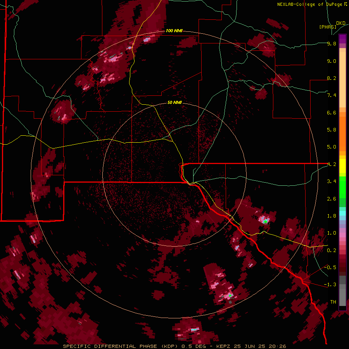Click the 8.2 value on color scale
349x349 pixels.
click(332, 78)
